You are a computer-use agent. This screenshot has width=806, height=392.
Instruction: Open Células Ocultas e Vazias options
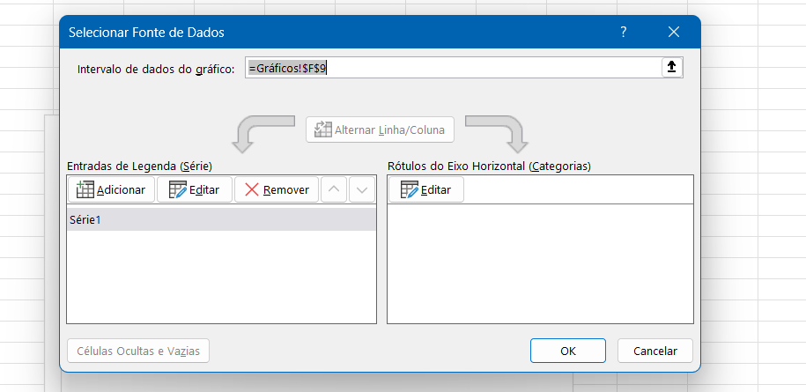[138, 351]
